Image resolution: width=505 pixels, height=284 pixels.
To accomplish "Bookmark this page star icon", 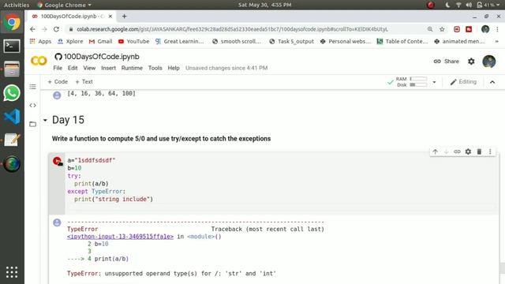I will pos(442,29).
